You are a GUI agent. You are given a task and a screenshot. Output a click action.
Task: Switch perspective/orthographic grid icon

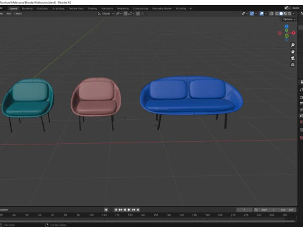(292, 65)
